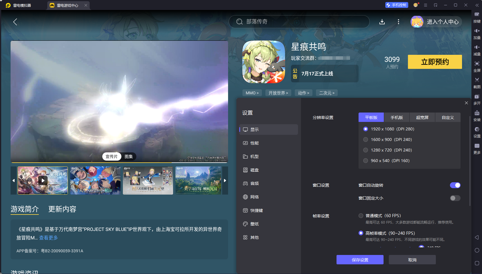Screen dimensions: 482x274
Task: Switch to the 更新内容 tab
Action: (x=62, y=209)
